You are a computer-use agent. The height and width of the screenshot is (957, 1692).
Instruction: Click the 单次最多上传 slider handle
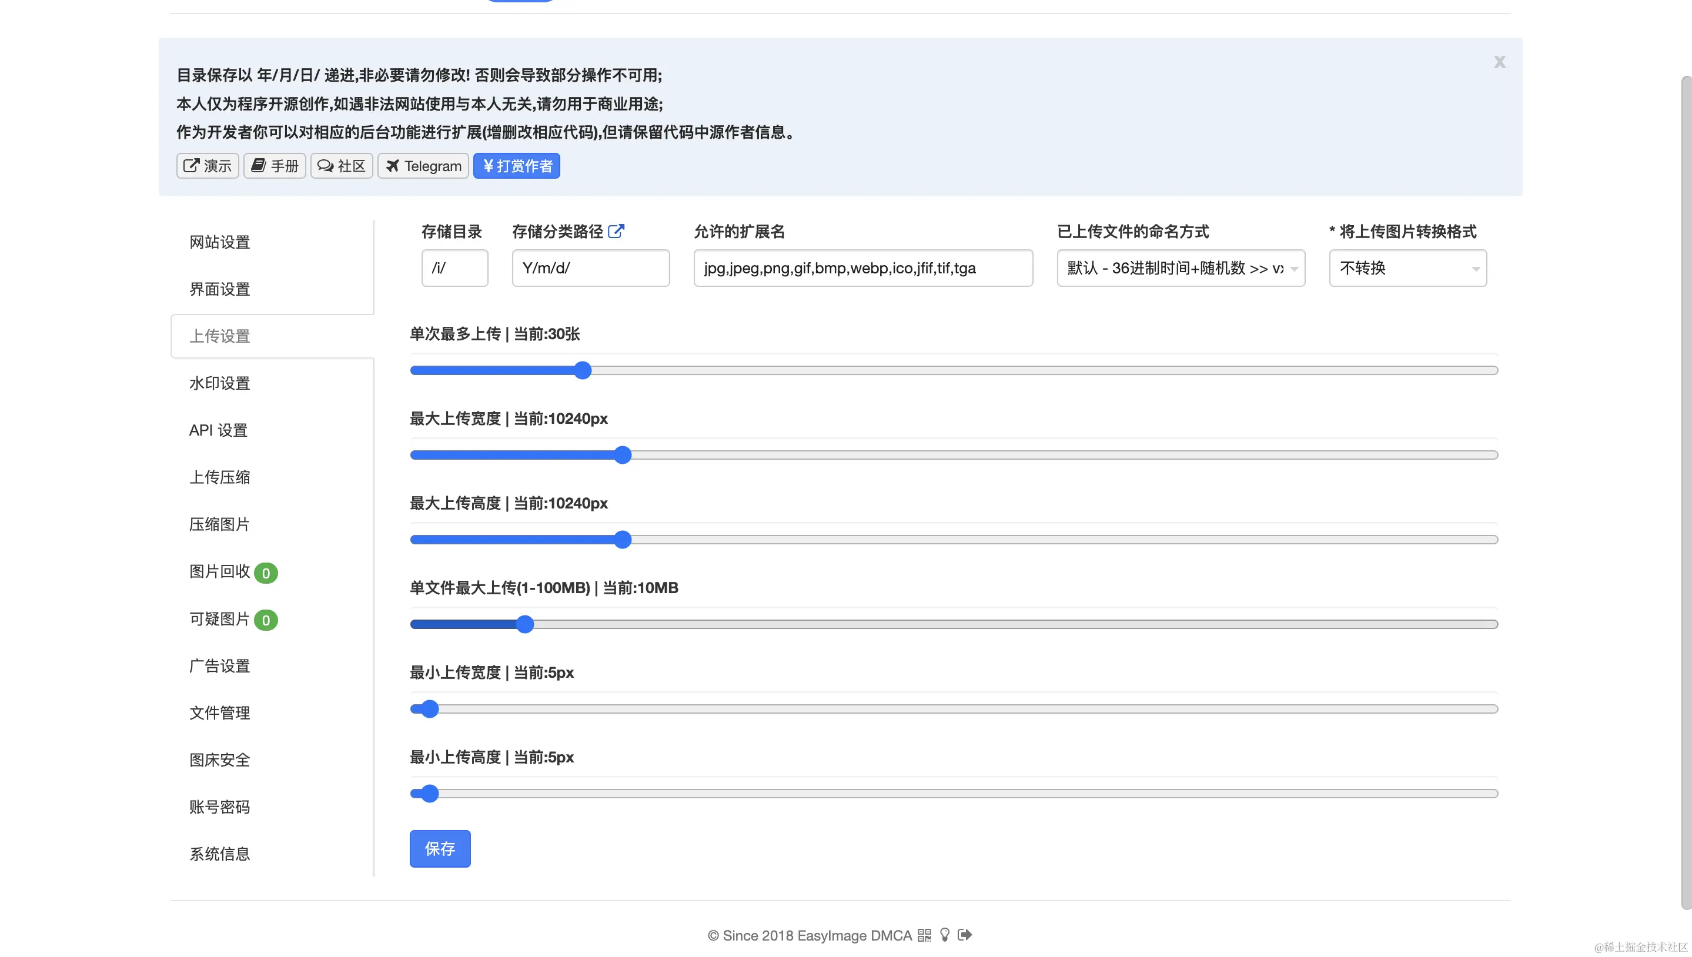(583, 371)
